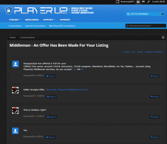
Task: Mark conversation as Unread
Action: [127, 52]
